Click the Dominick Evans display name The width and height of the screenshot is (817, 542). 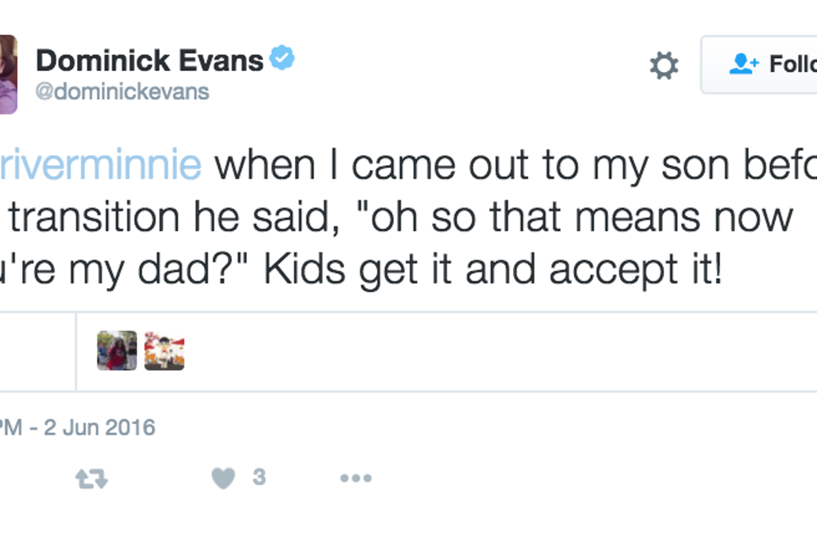tap(150, 61)
